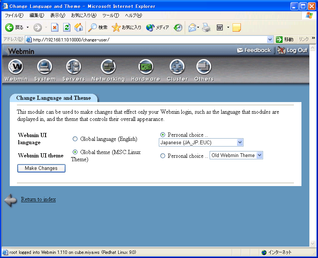
Task: Click the Internet zone globe icon
Action: coord(264,252)
